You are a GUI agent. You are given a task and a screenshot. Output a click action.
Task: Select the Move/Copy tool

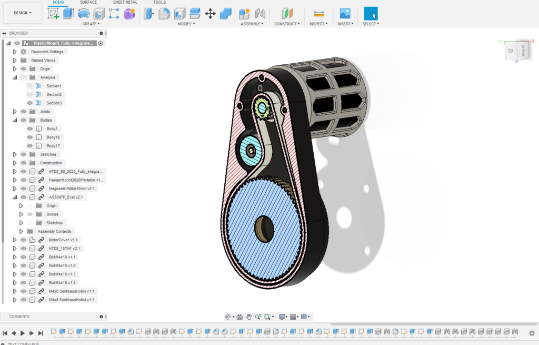click(211, 13)
